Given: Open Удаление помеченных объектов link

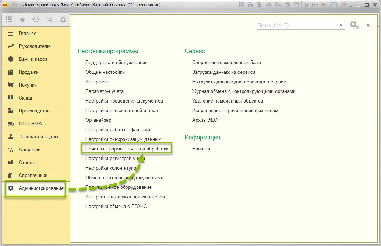Looking at the screenshot, I should [227, 101].
